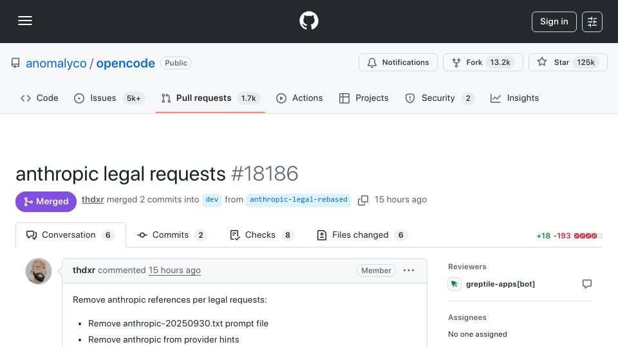The width and height of the screenshot is (618, 347).
Task: Click the Assignees sidebar heading
Action: [467, 317]
